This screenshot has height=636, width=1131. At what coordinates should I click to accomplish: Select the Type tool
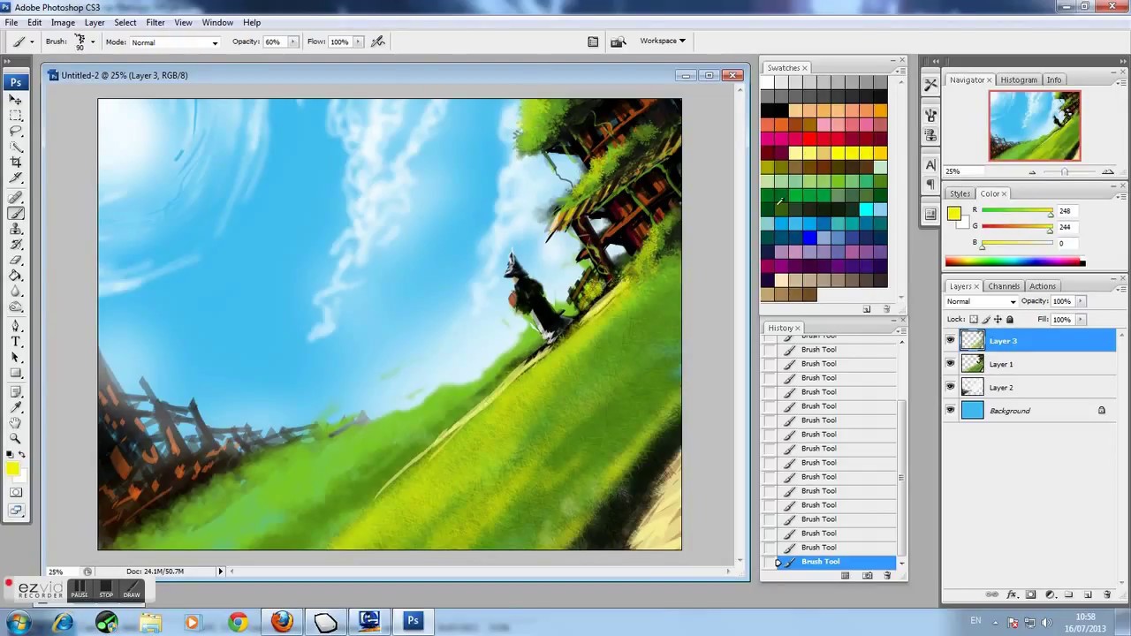[16, 342]
